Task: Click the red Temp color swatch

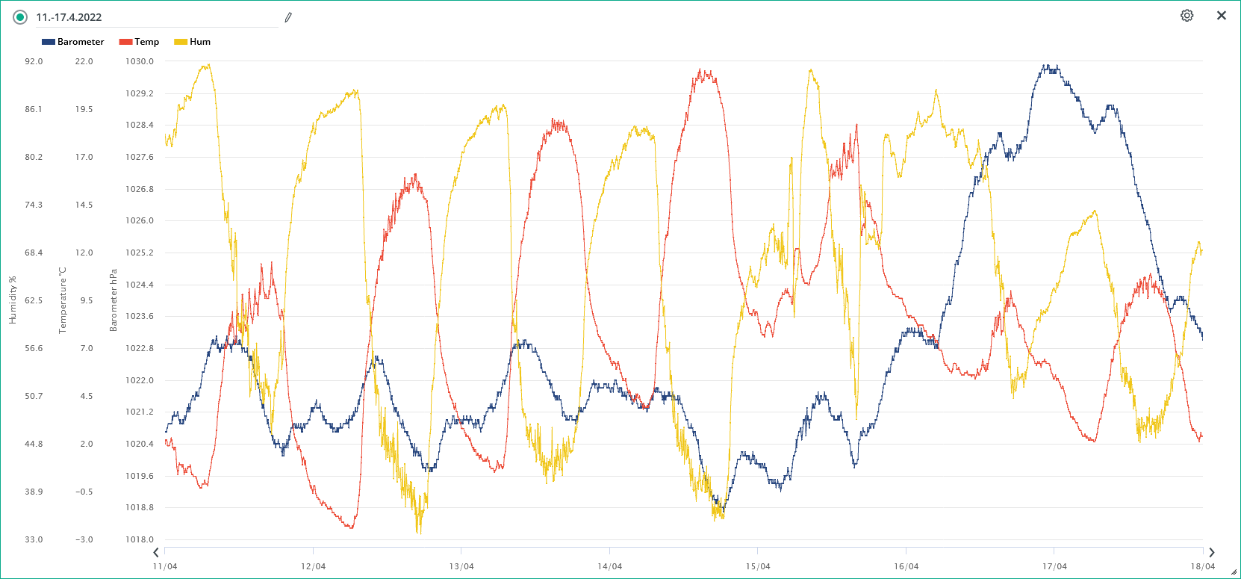Action: point(125,42)
